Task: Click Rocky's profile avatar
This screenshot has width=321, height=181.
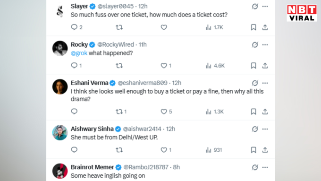Action: point(60,48)
